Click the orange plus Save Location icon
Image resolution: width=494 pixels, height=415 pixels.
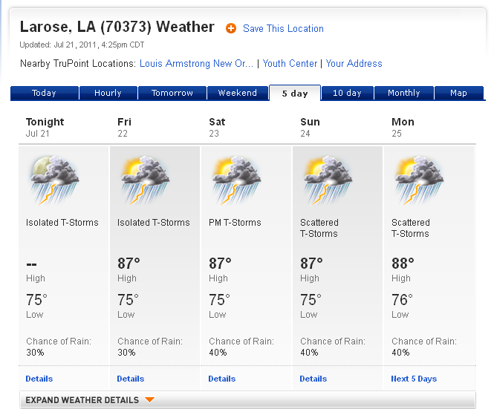pyautogui.click(x=231, y=28)
